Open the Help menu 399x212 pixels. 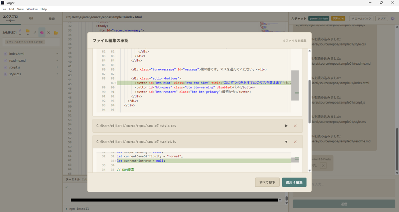click(44, 9)
